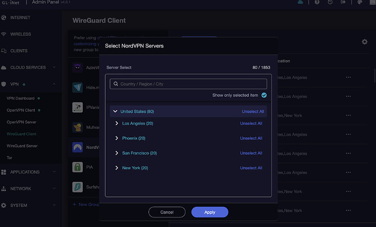Click the PIA padlock provider icon
Screen dimensions: 376x227
pyautogui.click(x=77, y=167)
